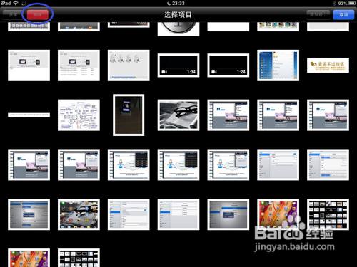The width and height of the screenshot is (357, 267).
Task: Select the gray screenshot with four small icons
Action: (x=129, y=66)
